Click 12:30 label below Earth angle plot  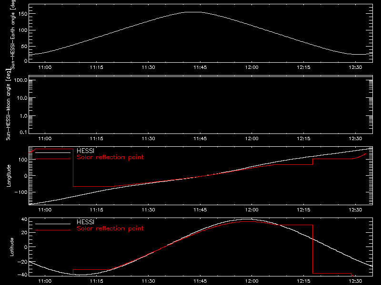[355, 67]
